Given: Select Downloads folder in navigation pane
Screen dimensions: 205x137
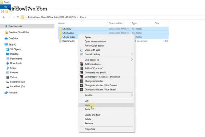Looking at the screenshot, I should coord(16,63).
